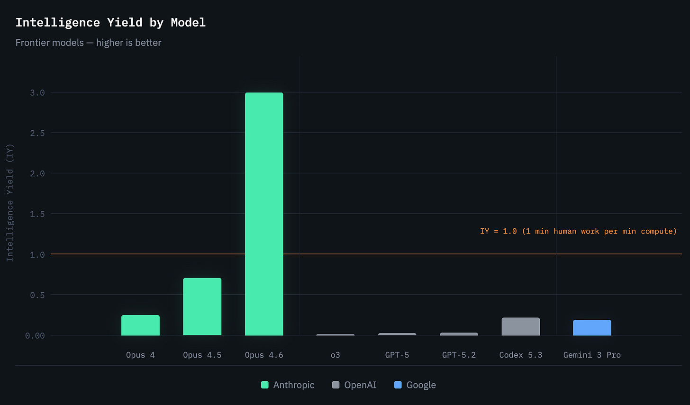Select the GPT-5 bar

(x=397, y=334)
